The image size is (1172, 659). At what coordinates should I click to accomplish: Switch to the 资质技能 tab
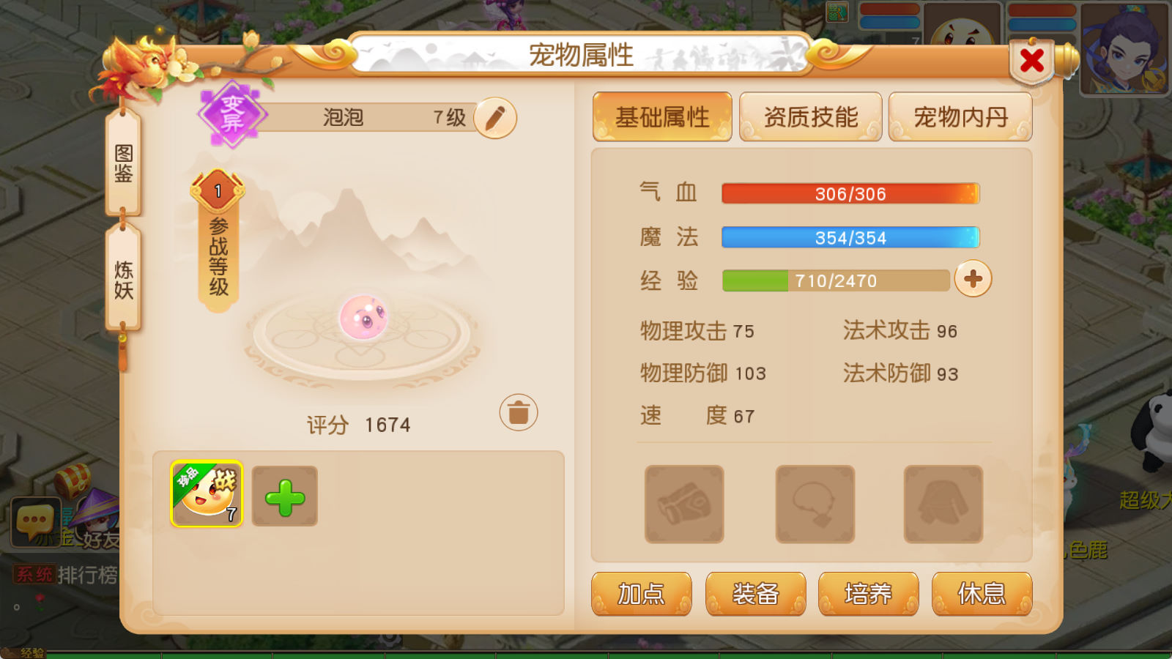tap(811, 117)
